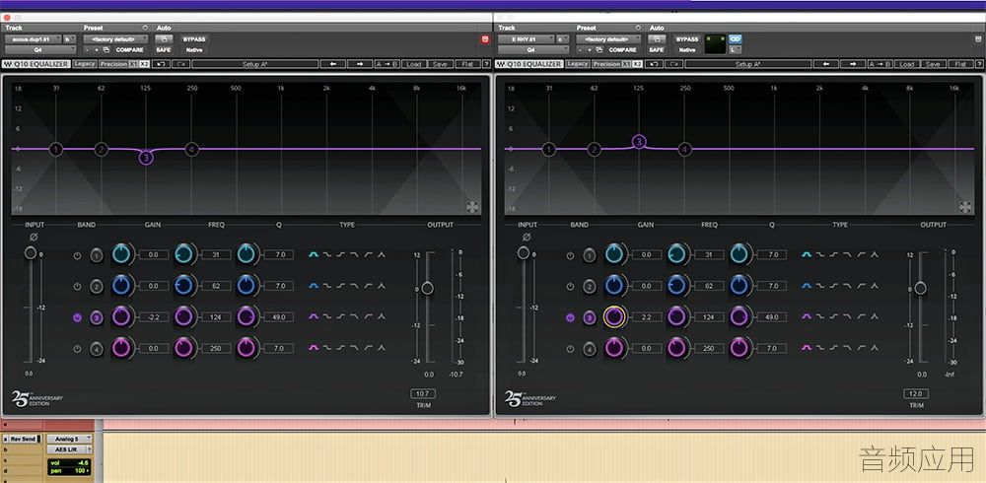Toggle SAFE on left plugin
Screen dimensions: 986x483
164,49
